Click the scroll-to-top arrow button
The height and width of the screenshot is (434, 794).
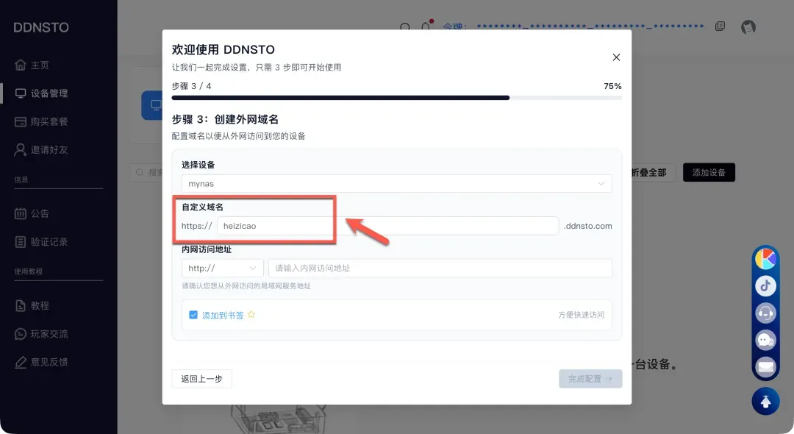point(765,401)
